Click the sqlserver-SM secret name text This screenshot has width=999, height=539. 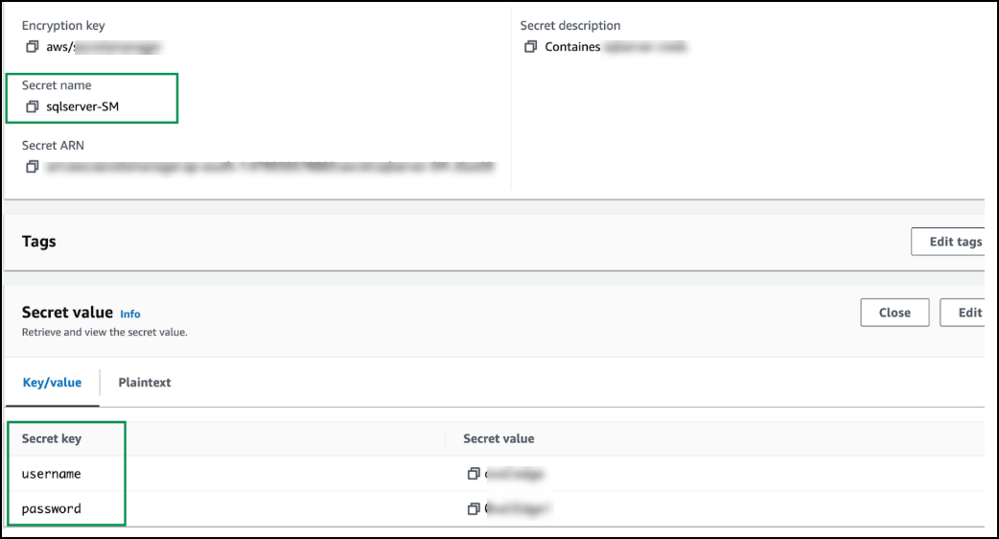tap(82, 106)
